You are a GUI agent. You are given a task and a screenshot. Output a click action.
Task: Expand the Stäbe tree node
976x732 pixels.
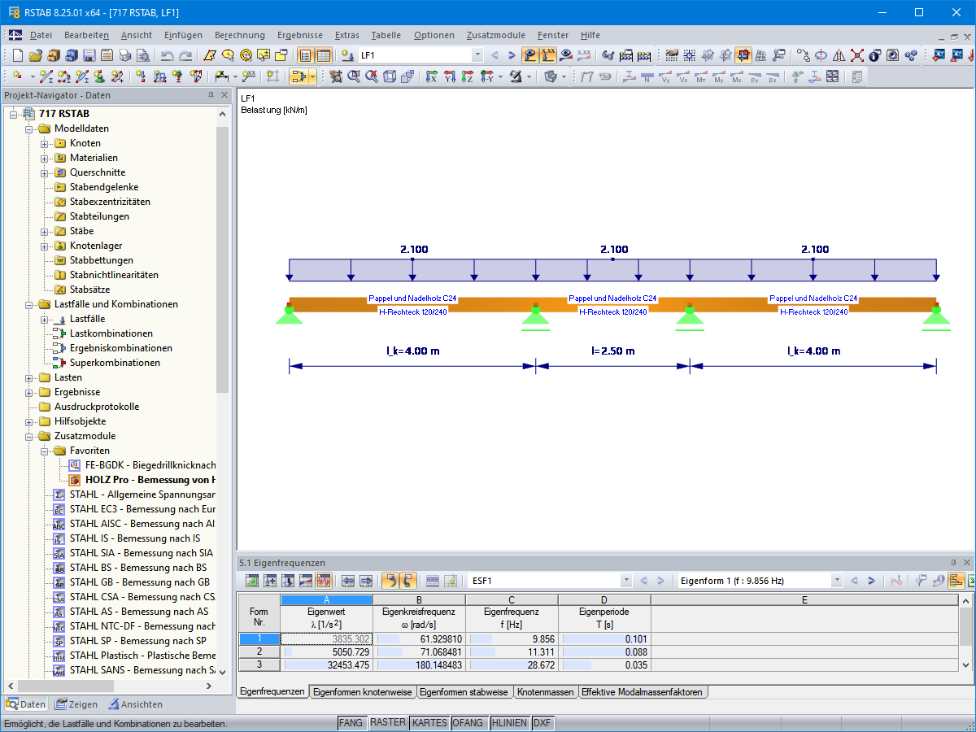coord(45,231)
